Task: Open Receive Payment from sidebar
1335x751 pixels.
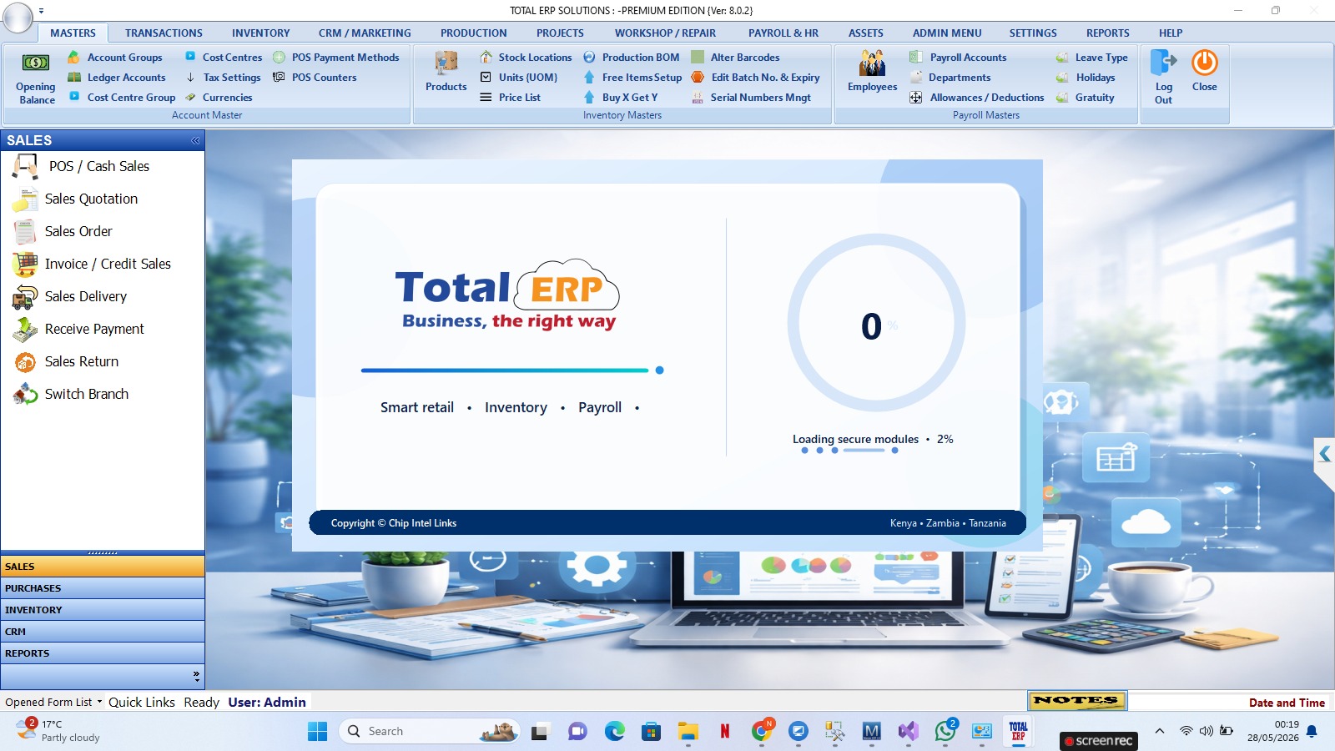Action: click(x=78, y=329)
